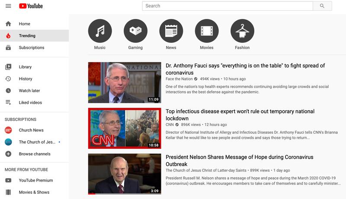This screenshot has width=346, height=199.
Task: Open the hamburger guide menu
Action: coord(8,6)
